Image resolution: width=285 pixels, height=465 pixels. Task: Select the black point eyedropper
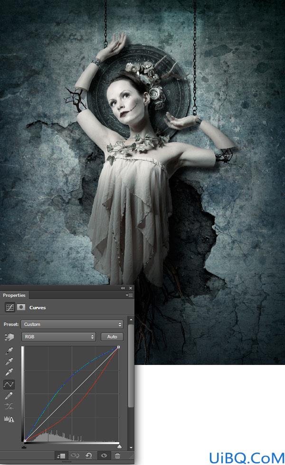point(9,351)
